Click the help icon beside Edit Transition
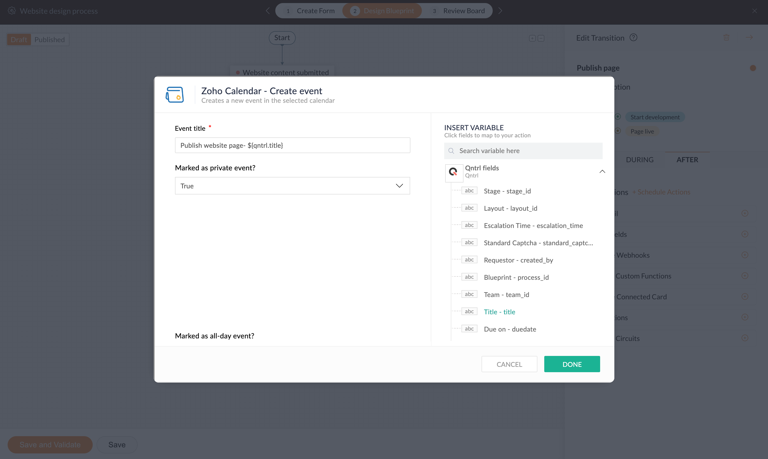768x459 pixels. 633,37
